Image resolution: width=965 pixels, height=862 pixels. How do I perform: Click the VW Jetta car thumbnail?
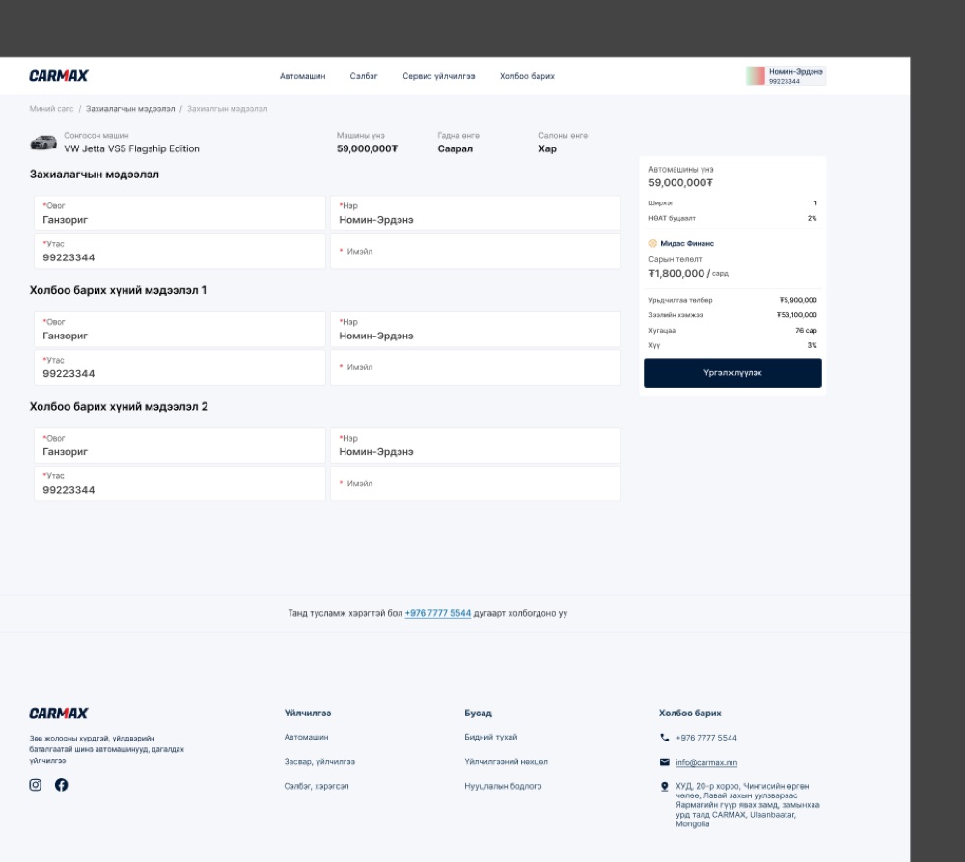pyautogui.click(x=43, y=143)
